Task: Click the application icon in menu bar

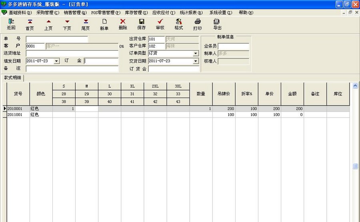Action: [x=4, y=12]
